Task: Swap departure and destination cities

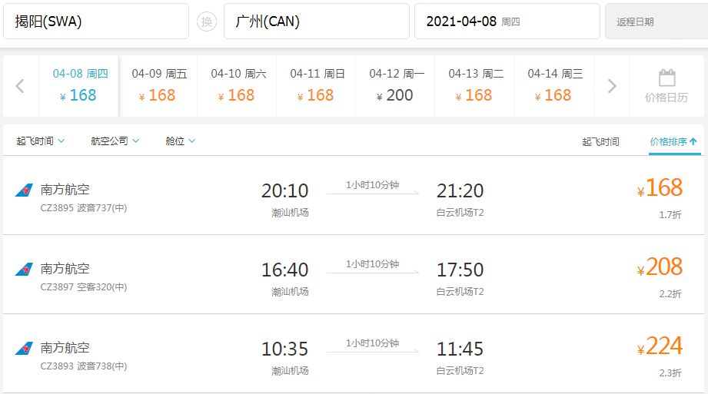Action: point(206,22)
